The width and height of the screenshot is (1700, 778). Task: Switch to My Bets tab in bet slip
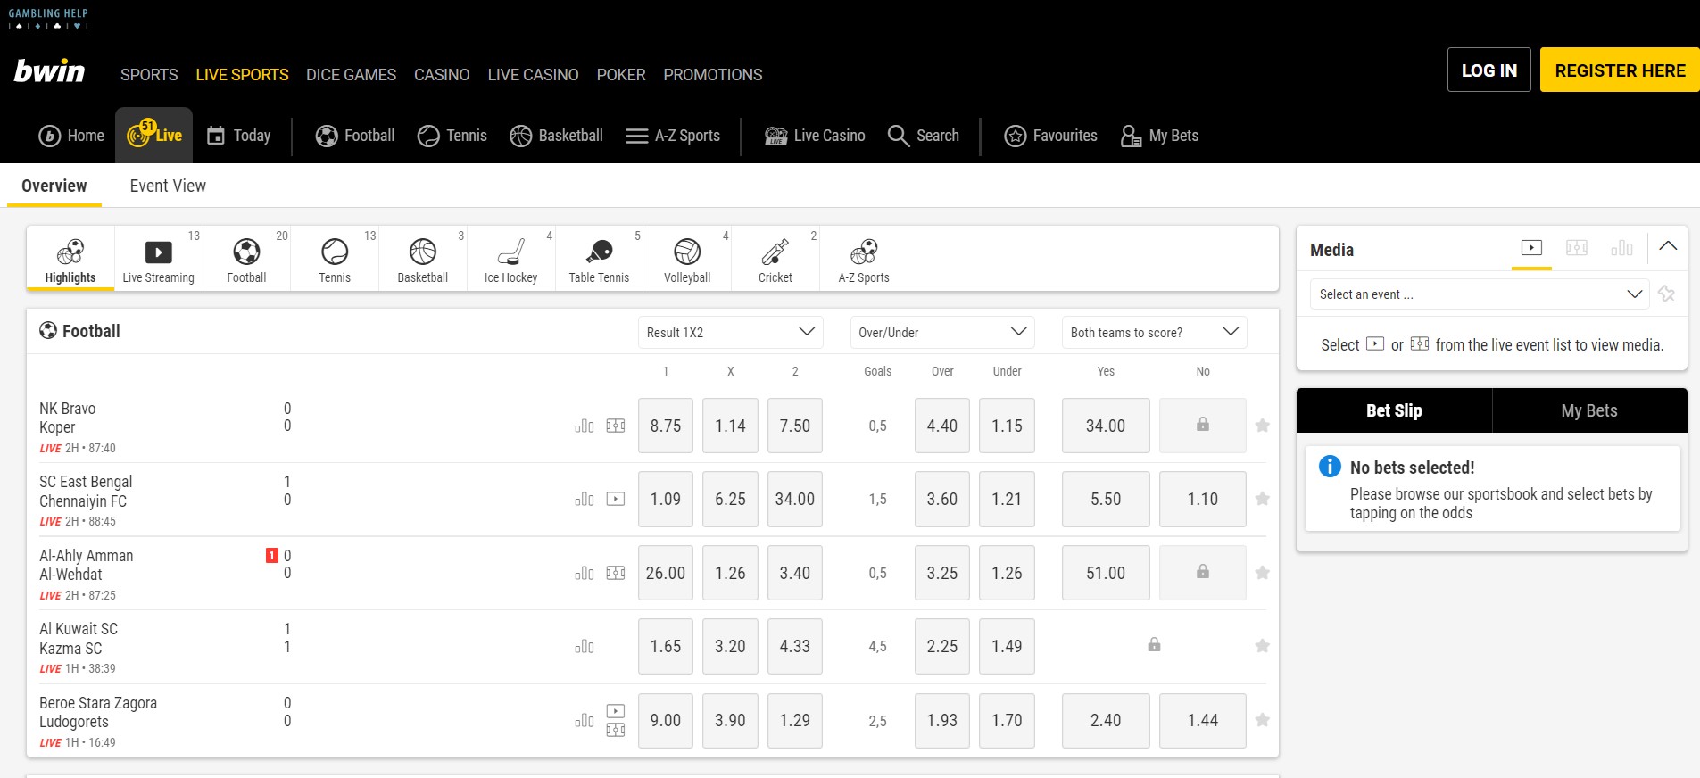point(1589,410)
